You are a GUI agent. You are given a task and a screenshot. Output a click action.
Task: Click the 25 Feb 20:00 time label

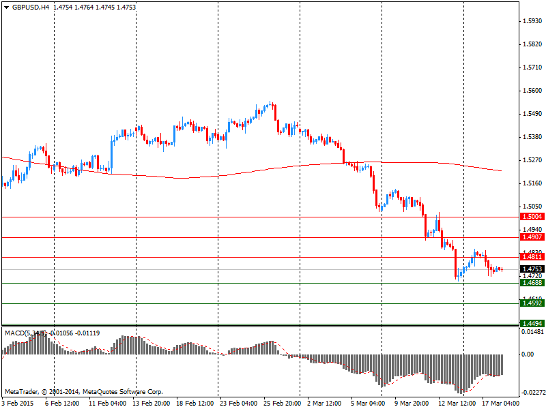tap(282, 403)
